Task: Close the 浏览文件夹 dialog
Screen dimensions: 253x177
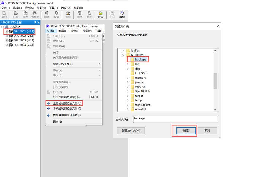Action: (x=218, y=26)
